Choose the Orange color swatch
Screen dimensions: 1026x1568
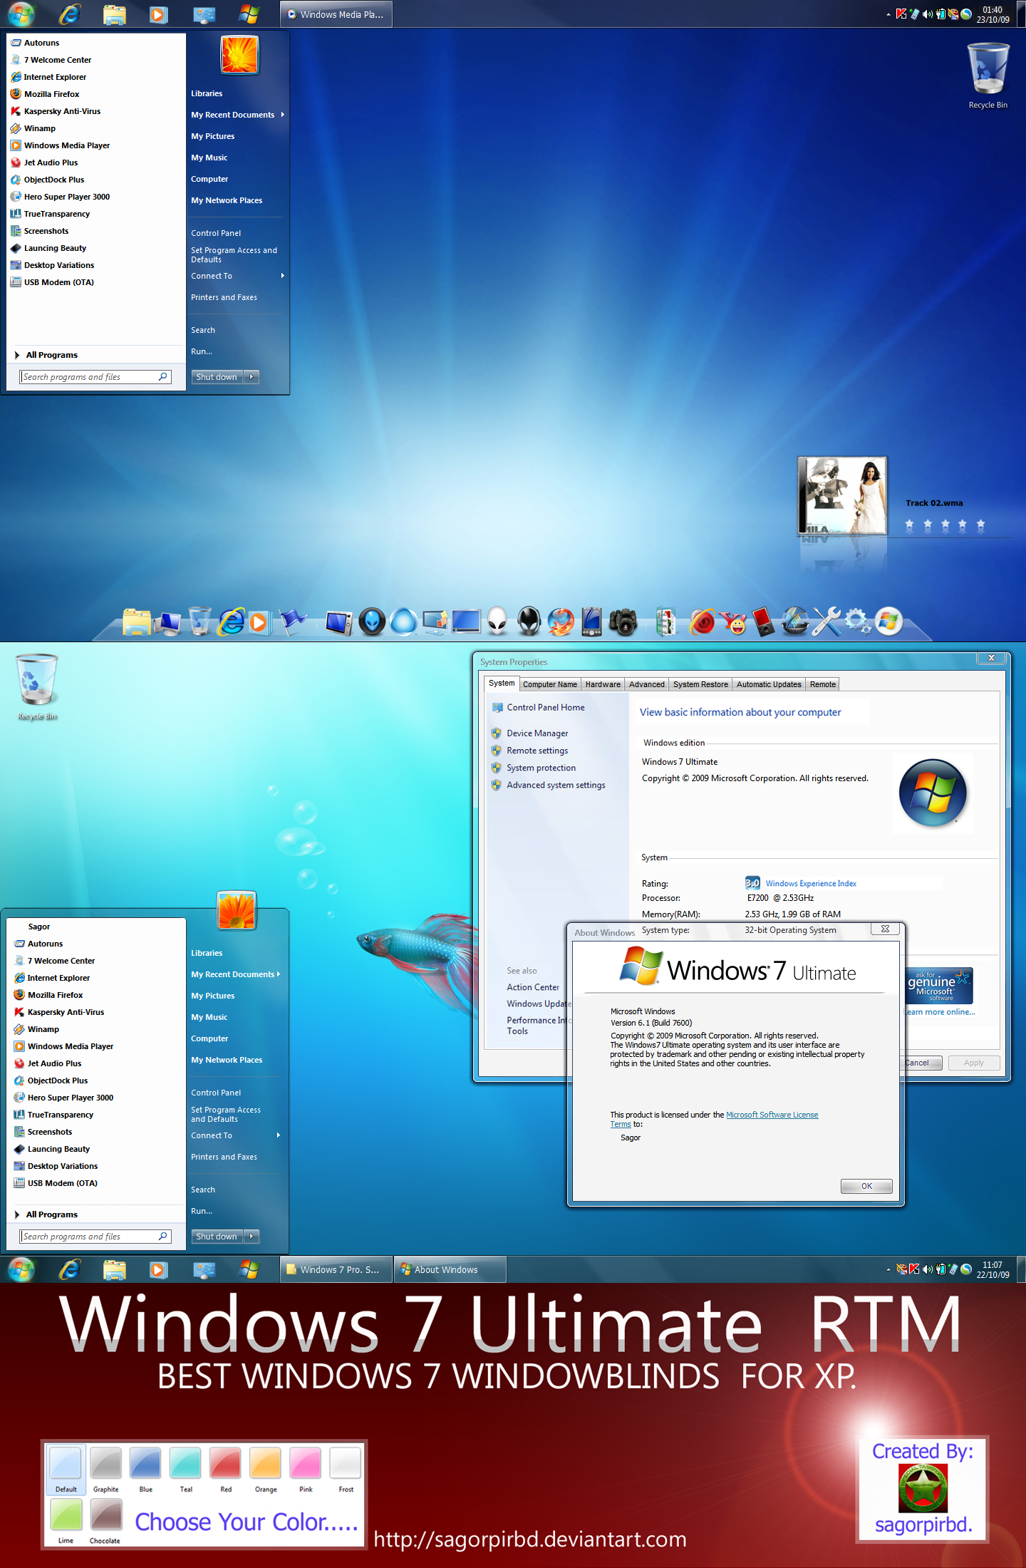click(x=266, y=1463)
